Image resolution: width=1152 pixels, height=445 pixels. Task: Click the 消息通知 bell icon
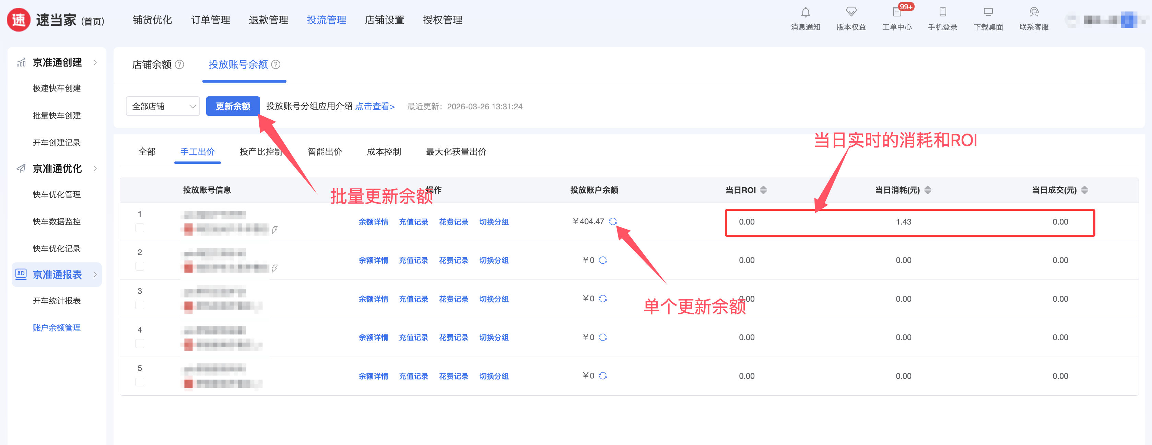pos(806,12)
